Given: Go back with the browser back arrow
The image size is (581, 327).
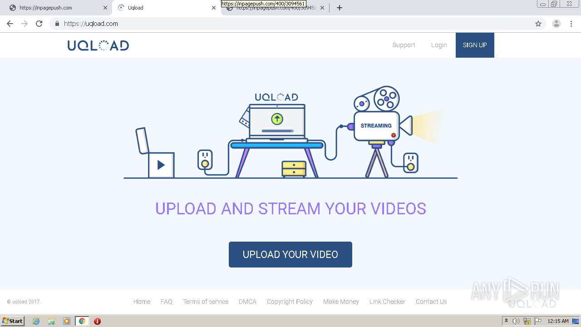Looking at the screenshot, I should click(x=10, y=24).
